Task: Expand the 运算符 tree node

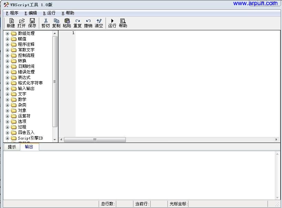Action: [7, 116]
